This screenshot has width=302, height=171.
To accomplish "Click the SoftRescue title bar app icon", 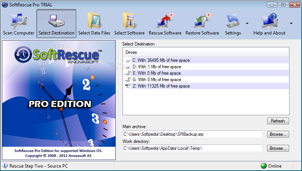I will (x=5, y=5).
